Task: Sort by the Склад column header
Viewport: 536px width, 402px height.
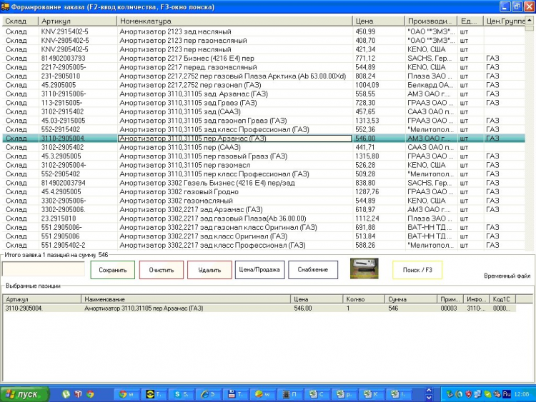Action: pos(21,21)
